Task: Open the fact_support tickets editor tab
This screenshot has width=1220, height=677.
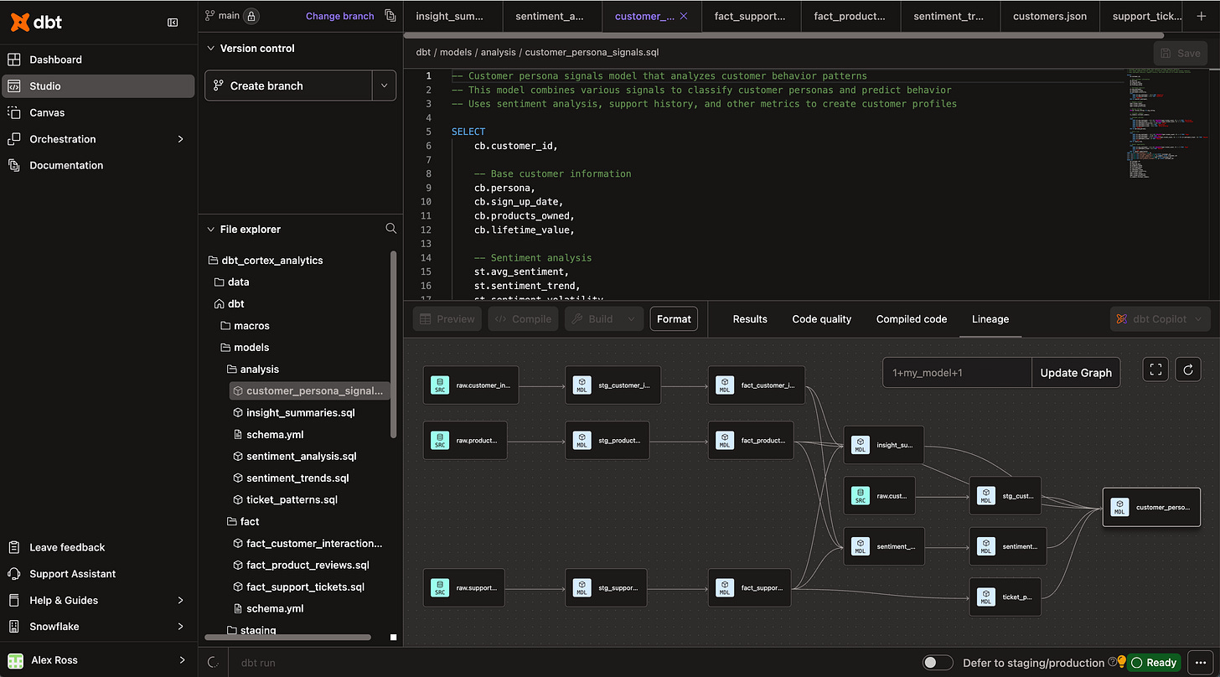Action: [752, 16]
